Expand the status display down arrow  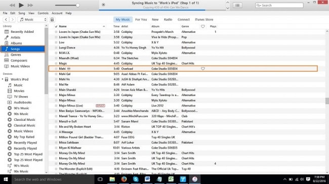[228, 8]
